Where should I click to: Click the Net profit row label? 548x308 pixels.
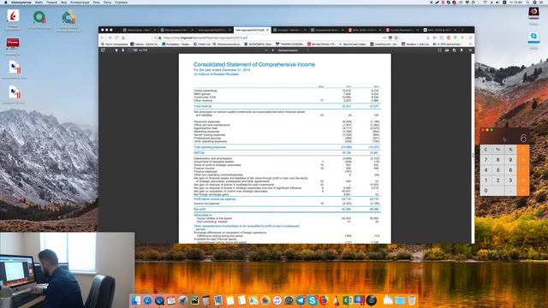[200, 209]
